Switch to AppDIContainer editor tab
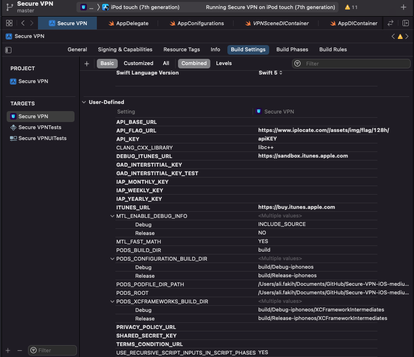This screenshot has height=357, width=414. point(354,23)
